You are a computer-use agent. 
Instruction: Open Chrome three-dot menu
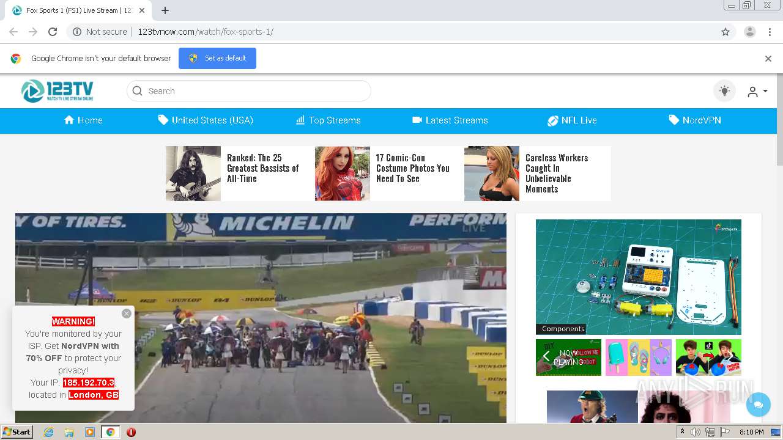point(770,32)
